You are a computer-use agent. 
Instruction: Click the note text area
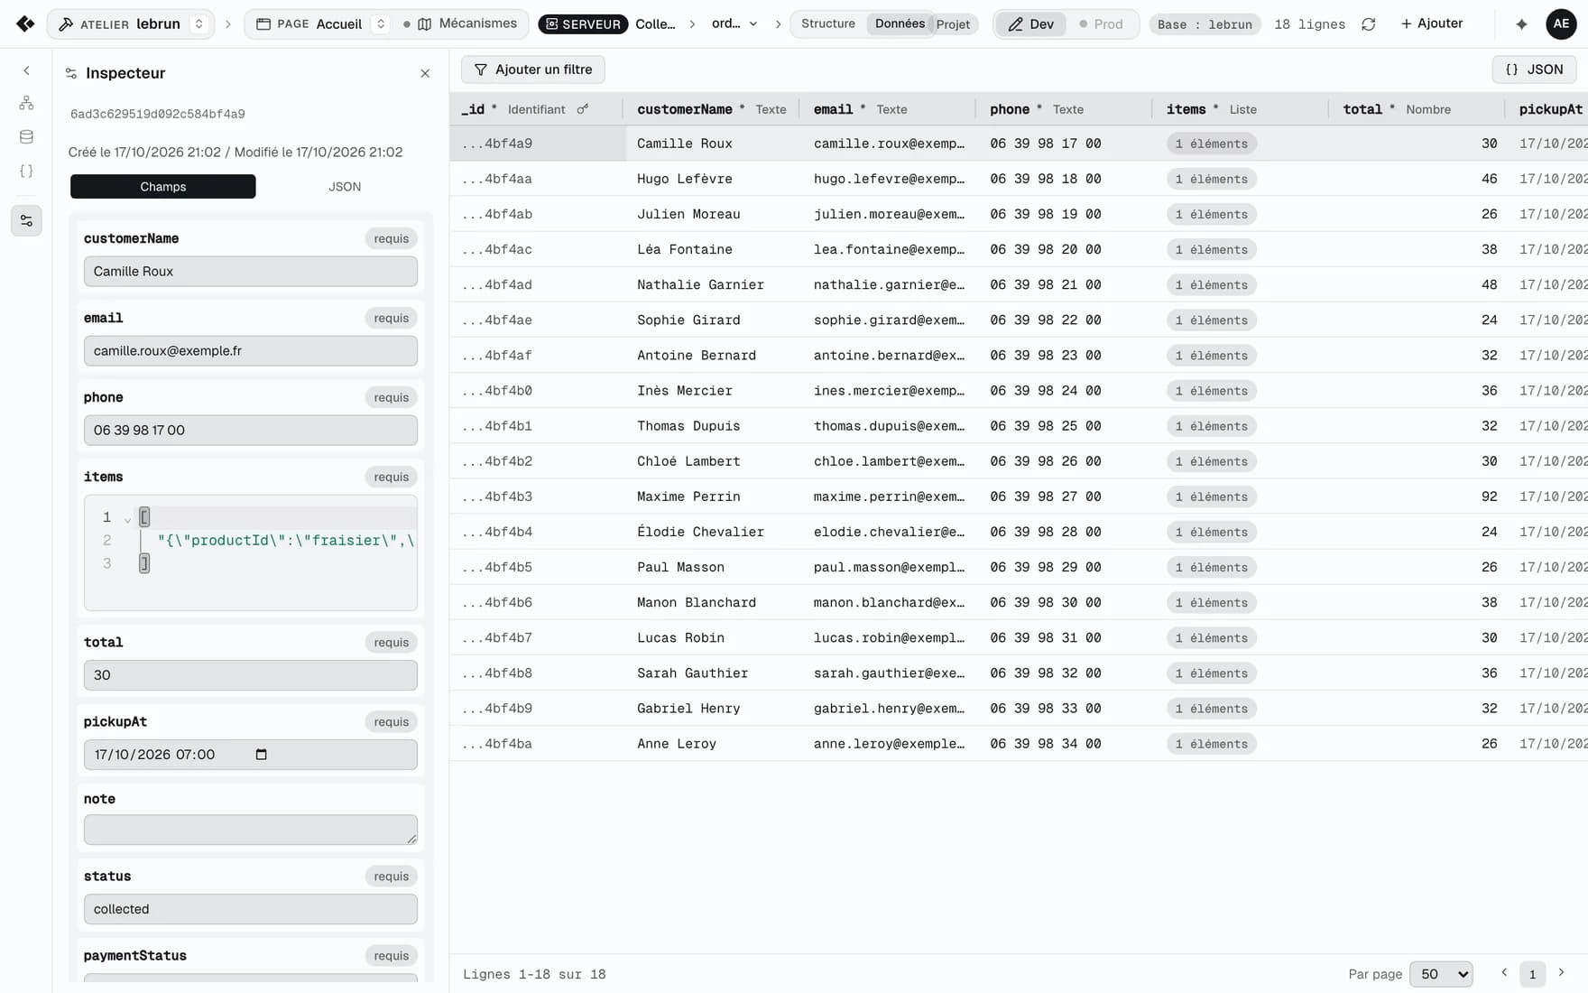pos(251,830)
